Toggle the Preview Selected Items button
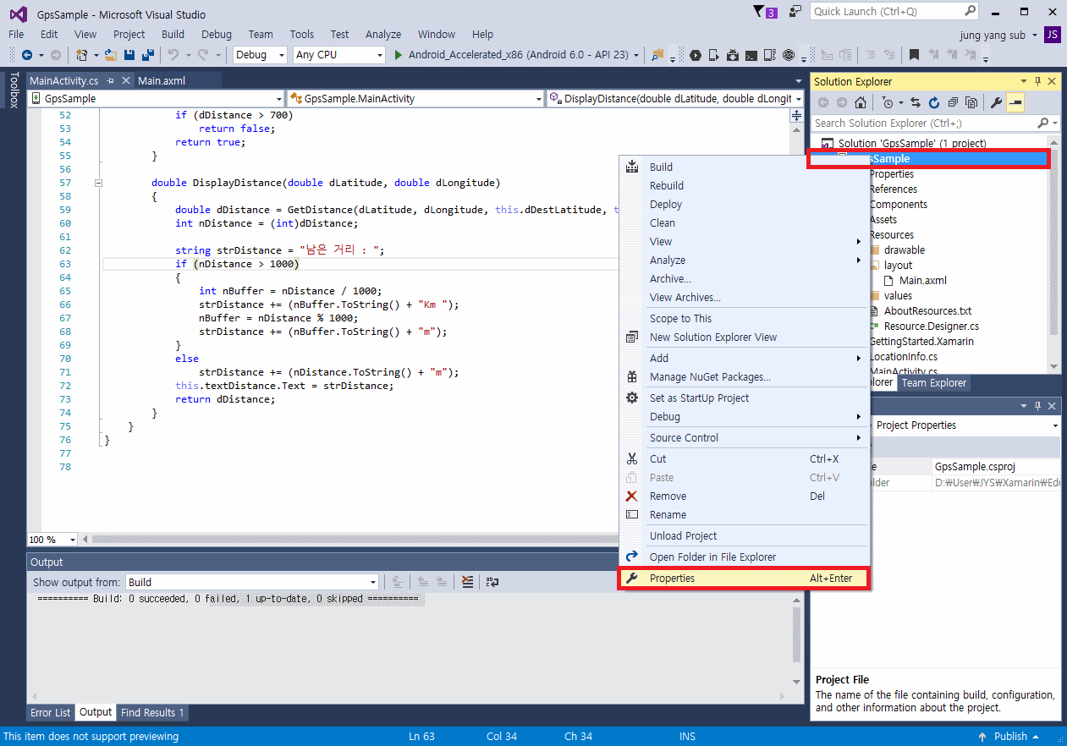The height and width of the screenshot is (746, 1067). 1016,102
